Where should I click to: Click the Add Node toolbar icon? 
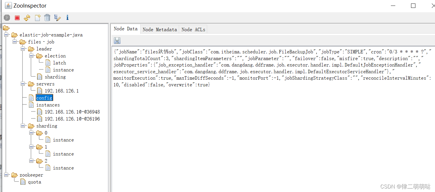[x=37, y=18]
